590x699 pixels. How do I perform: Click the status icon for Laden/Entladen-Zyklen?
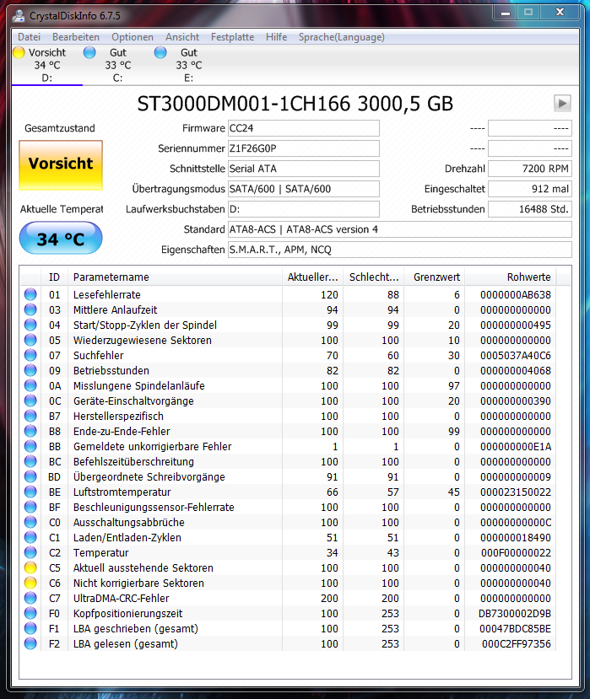(x=30, y=537)
